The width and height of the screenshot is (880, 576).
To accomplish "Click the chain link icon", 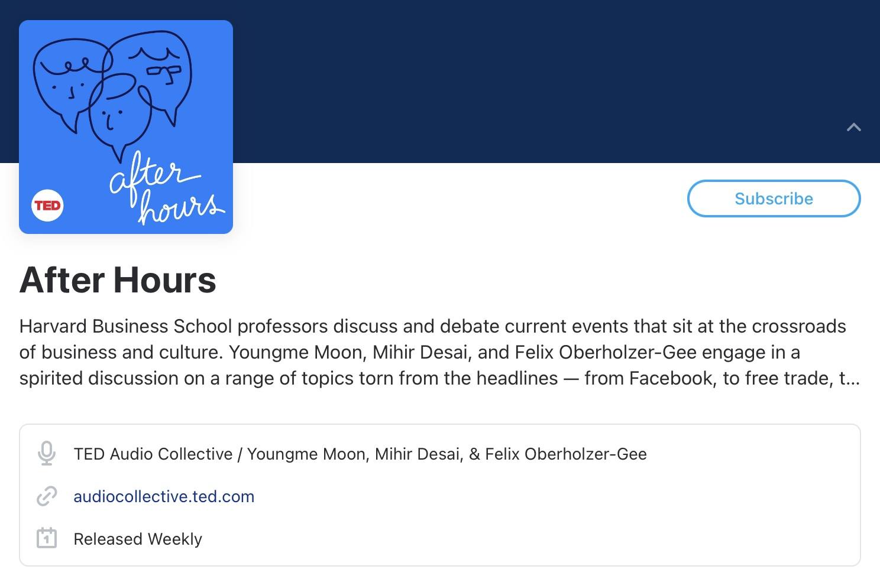I will tap(47, 496).
